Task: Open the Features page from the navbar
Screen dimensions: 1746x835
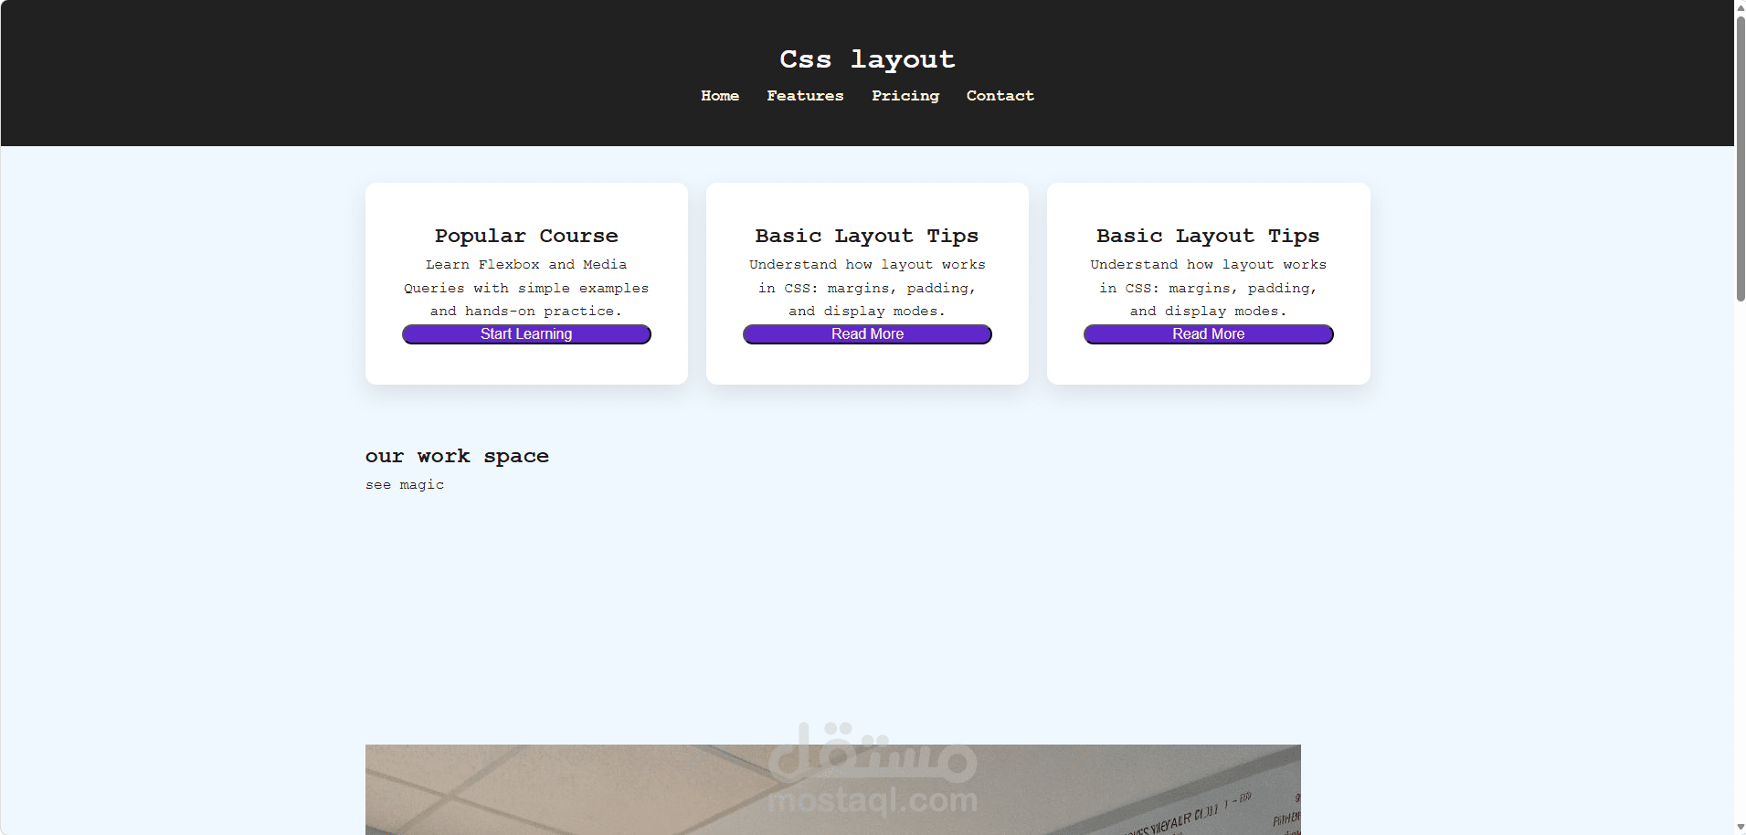Action: [805, 96]
